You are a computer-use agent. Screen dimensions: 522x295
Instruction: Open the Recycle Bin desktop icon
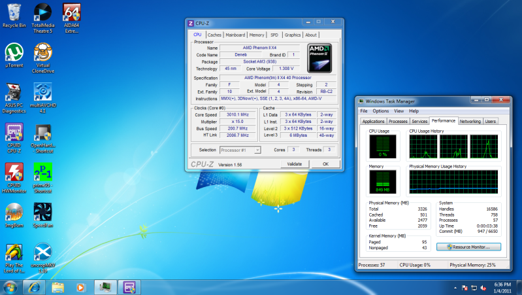14,16
